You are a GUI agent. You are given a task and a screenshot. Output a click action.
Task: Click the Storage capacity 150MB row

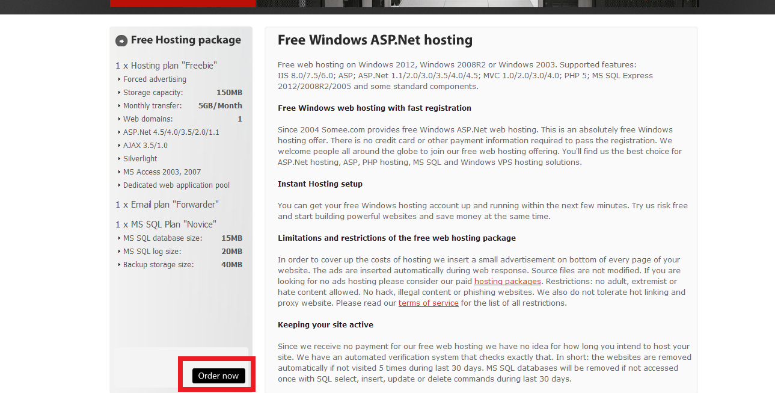click(x=180, y=93)
